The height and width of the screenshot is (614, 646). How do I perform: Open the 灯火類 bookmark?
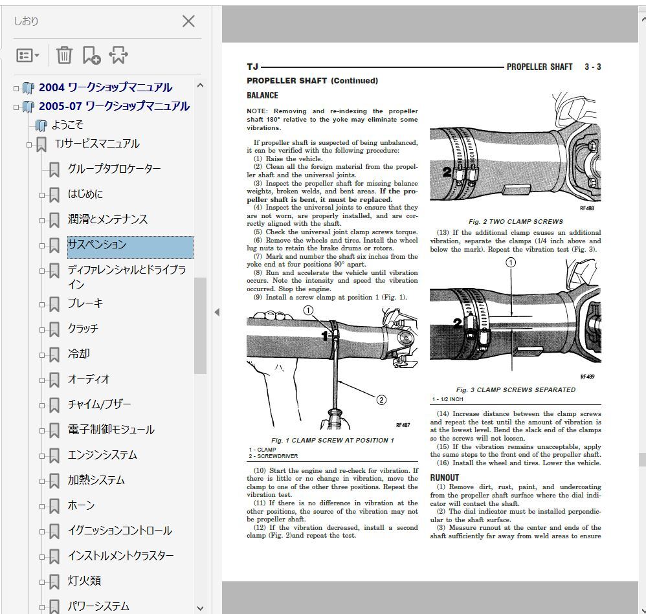click(84, 580)
